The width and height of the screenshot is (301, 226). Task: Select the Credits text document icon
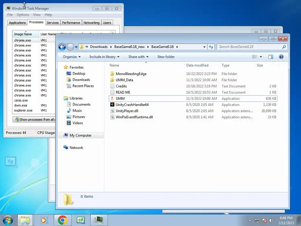pyautogui.click(x=112, y=86)
